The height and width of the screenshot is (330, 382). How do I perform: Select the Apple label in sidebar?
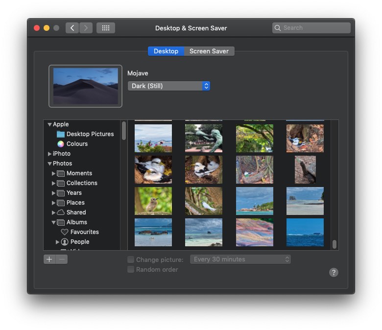point(61,124)
